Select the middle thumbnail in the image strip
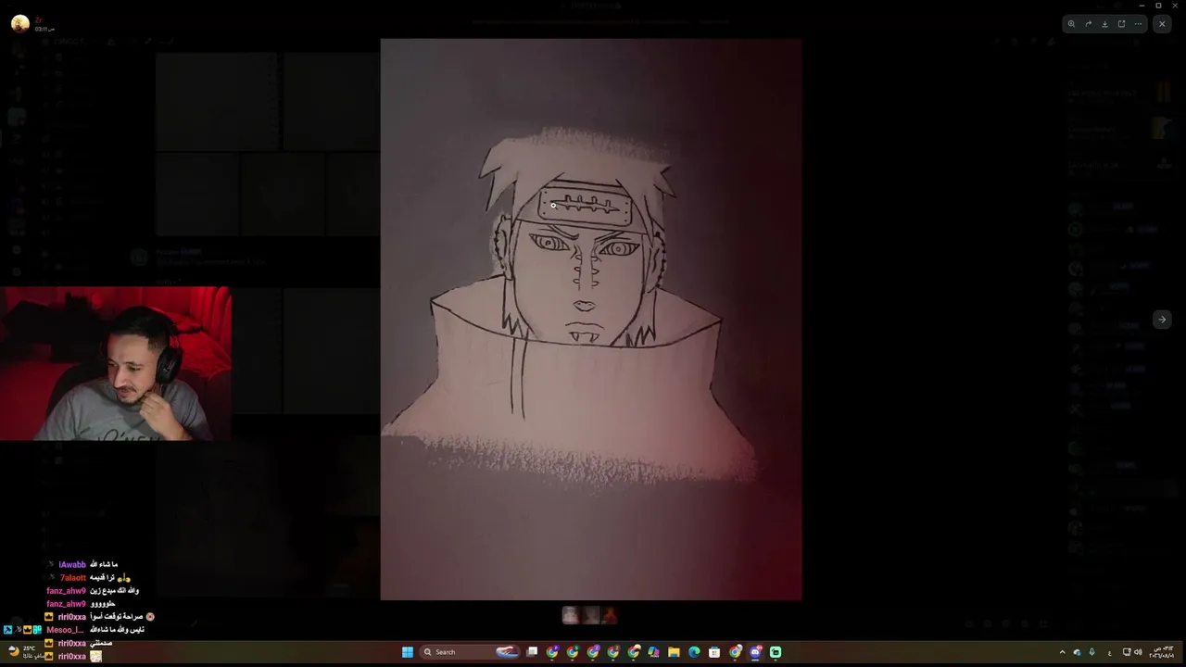 tap(590, 615)
